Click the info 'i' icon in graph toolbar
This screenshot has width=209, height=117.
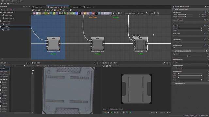(42, 10)
